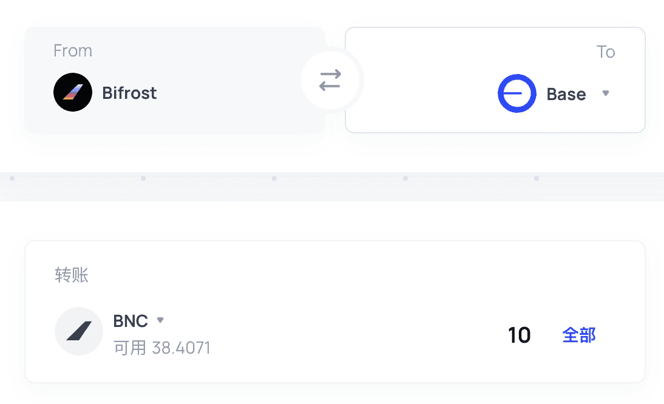Click the blue Base chain logo
664x404 pixels.
click(517, 93)
